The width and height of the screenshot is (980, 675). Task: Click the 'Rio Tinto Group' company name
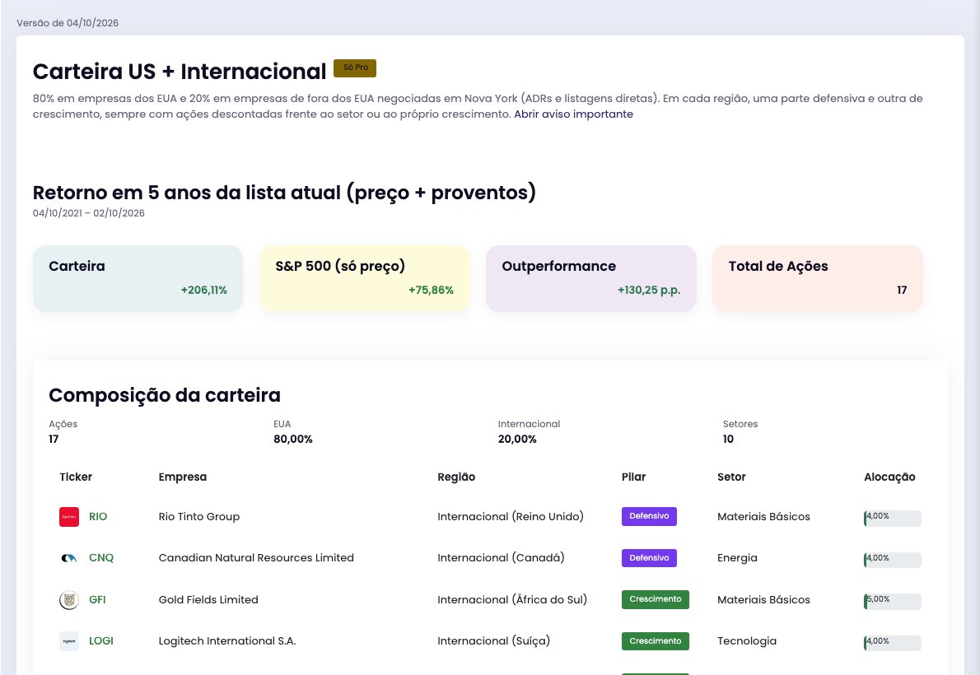click(x=199, y=517)
